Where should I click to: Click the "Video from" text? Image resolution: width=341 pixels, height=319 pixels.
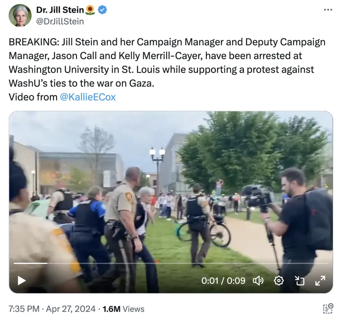click(x=33, y=97)
